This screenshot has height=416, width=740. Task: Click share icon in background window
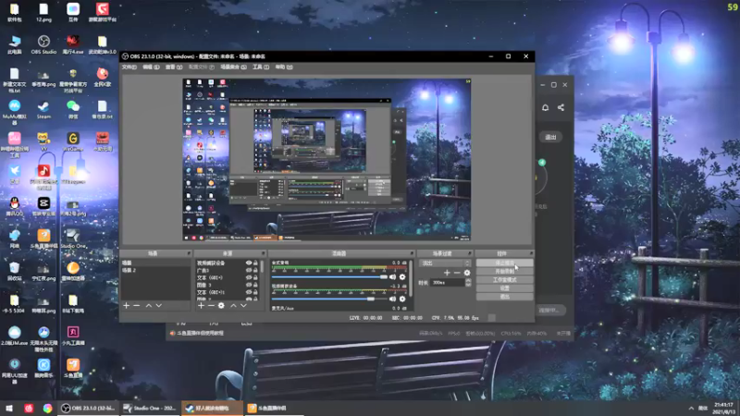point(561,107)
